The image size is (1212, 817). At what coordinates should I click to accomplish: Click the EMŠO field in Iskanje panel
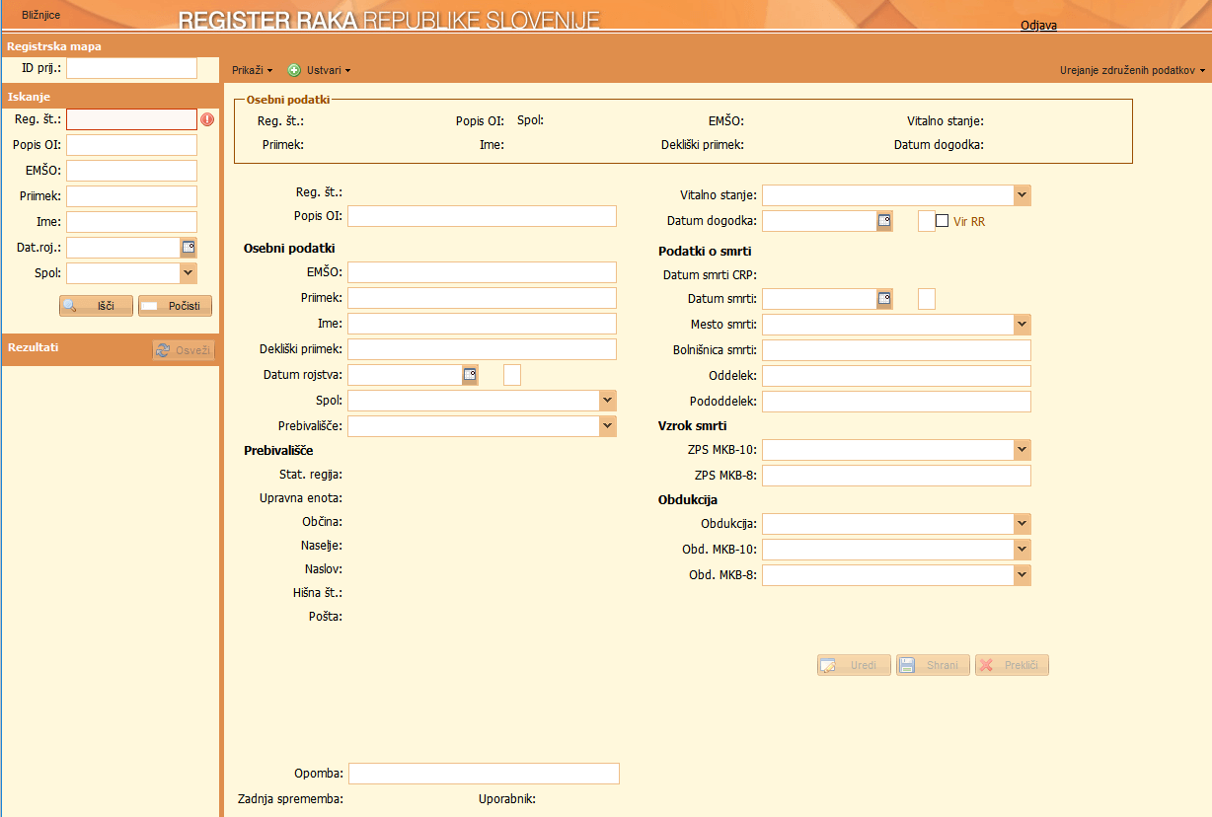(x=132, y=171)
